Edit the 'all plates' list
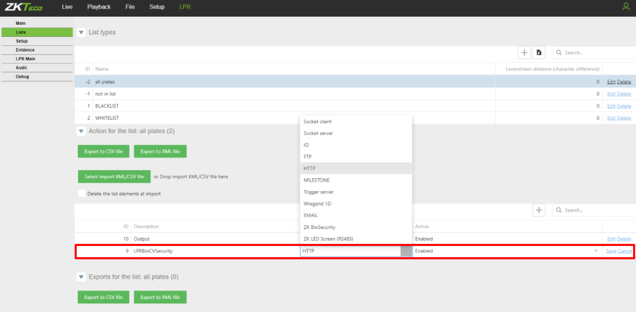The height and width of the screenshot is (312, 636). point(611,82)
